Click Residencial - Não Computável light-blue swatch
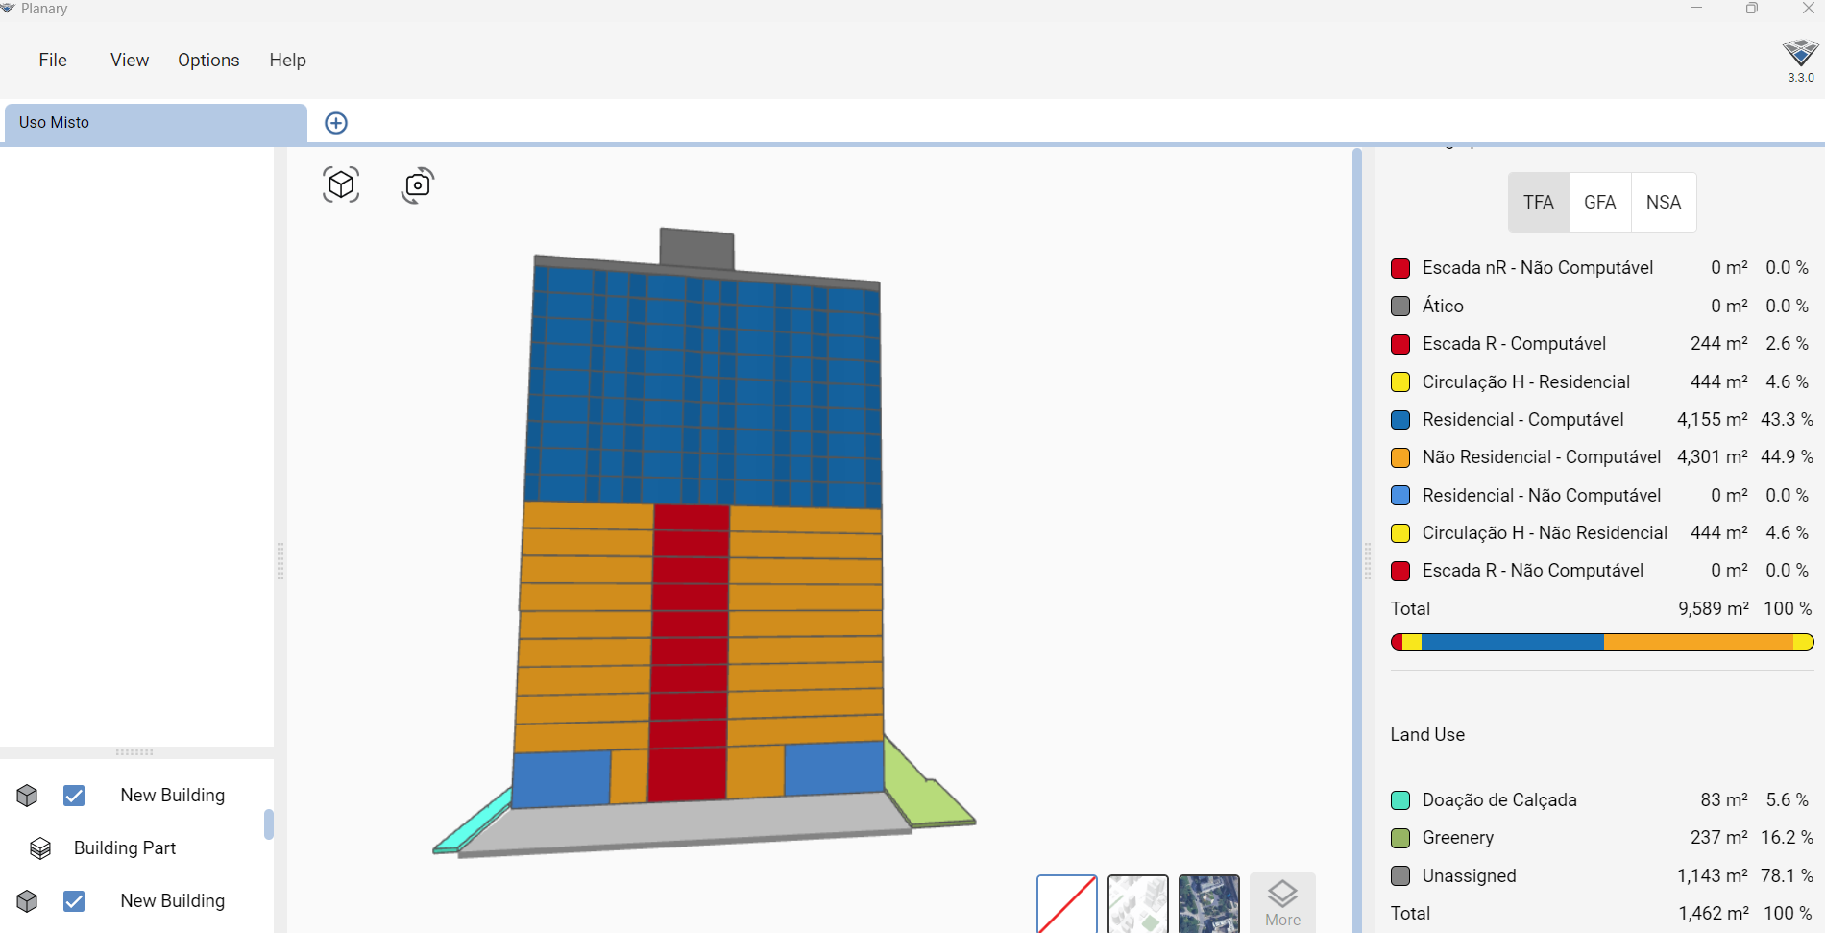Image resolution: width=1825 pixels, height=933 pixels. pos(1400,496)
